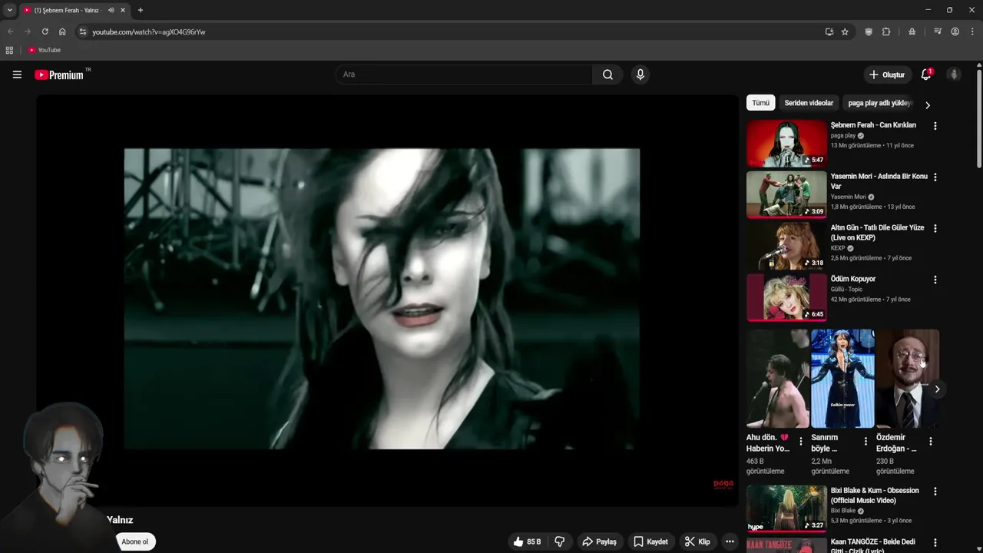Image resolution: width=983 pixels, height=553 pixels.
Task: Open options for Ödüm Kopuyor video
Action: tap(935, 280)
